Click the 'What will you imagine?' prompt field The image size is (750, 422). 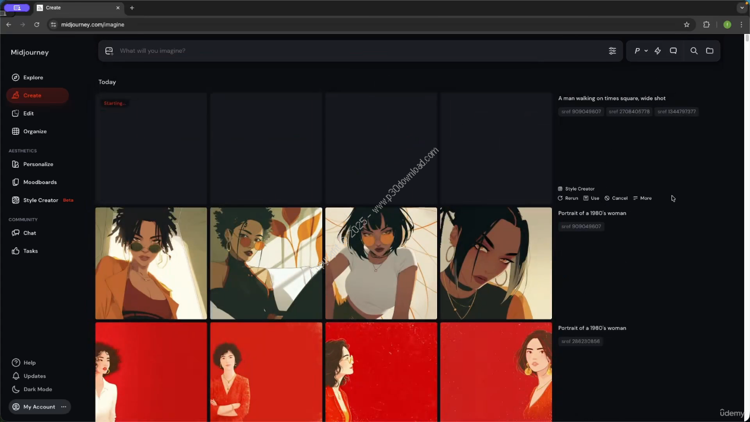352,51
